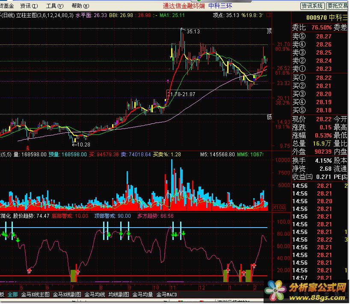The width and height of the screenshot is (350, 304).
Task: Click the 净资 2.68 value
Action: pos(326,169)
